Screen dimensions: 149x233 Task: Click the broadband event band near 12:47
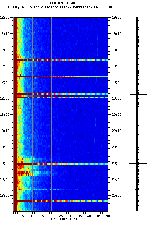coord(61,94)
